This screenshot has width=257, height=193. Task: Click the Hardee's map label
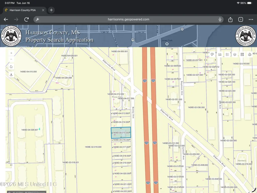pos(242,161)
